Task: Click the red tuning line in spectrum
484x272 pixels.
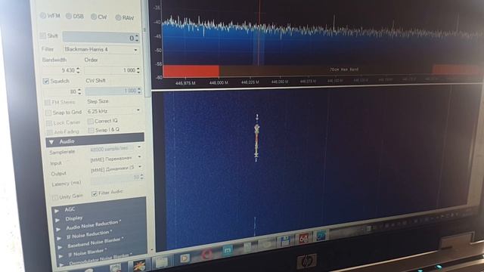Action: coord(259,32)
